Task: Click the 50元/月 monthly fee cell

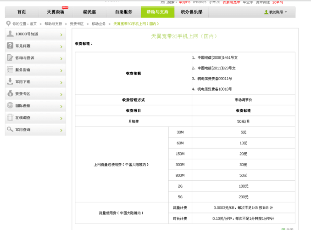Action: click(x=244, y=121)
